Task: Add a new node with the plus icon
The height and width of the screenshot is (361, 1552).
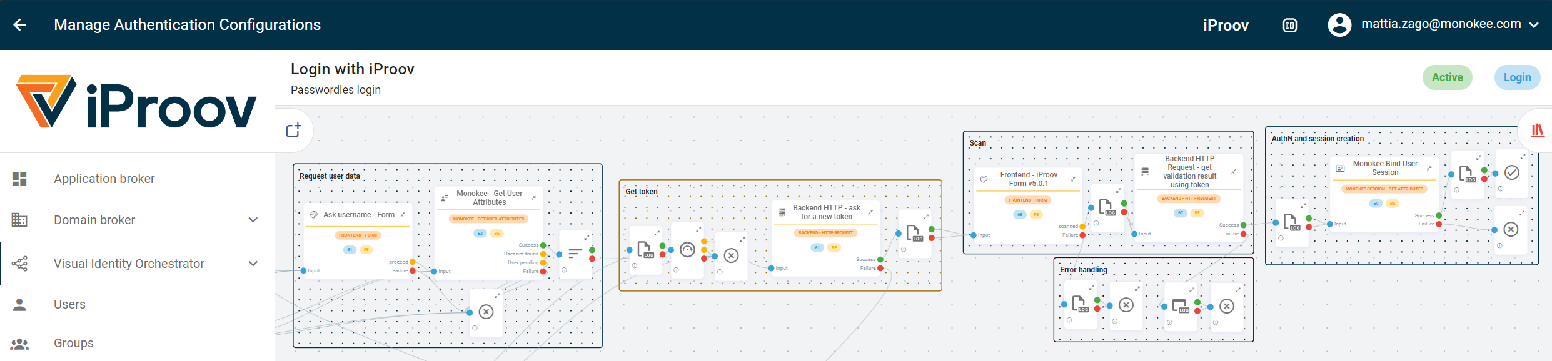Action: [x=293, y=130]
